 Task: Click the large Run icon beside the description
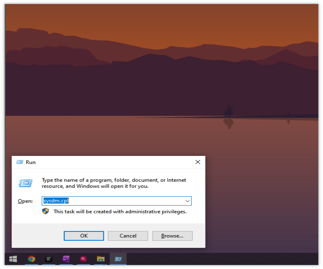pyautogui.click(x=25, y=183)
